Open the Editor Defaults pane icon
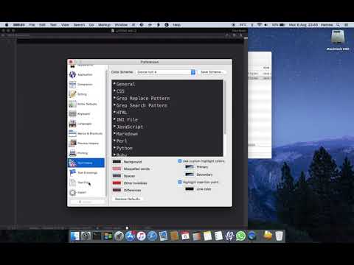This screenshot has height=265, width=354. [x=72, y=104]
